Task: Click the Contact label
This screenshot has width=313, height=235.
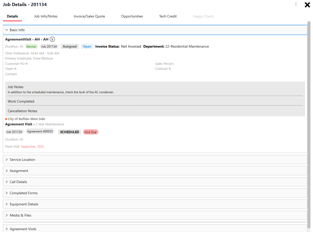Action: (11, 74)
